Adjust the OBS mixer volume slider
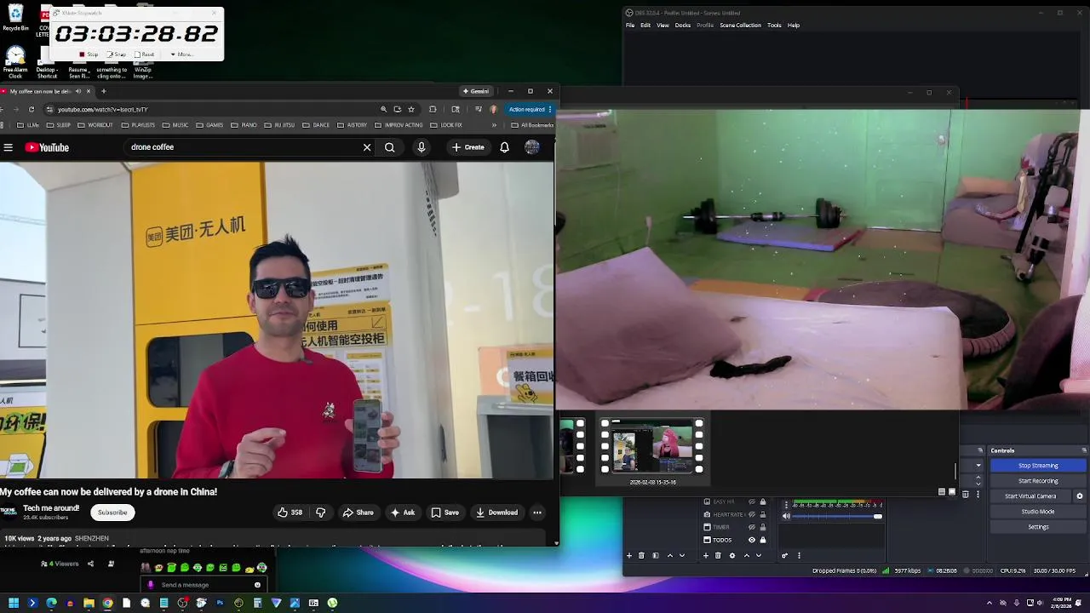Viewport: 1090px width, 613px height. [x=837, y=516]
